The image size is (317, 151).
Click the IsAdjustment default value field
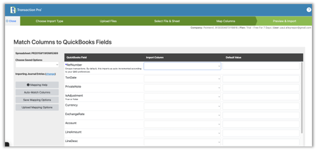tap(261, 97)
